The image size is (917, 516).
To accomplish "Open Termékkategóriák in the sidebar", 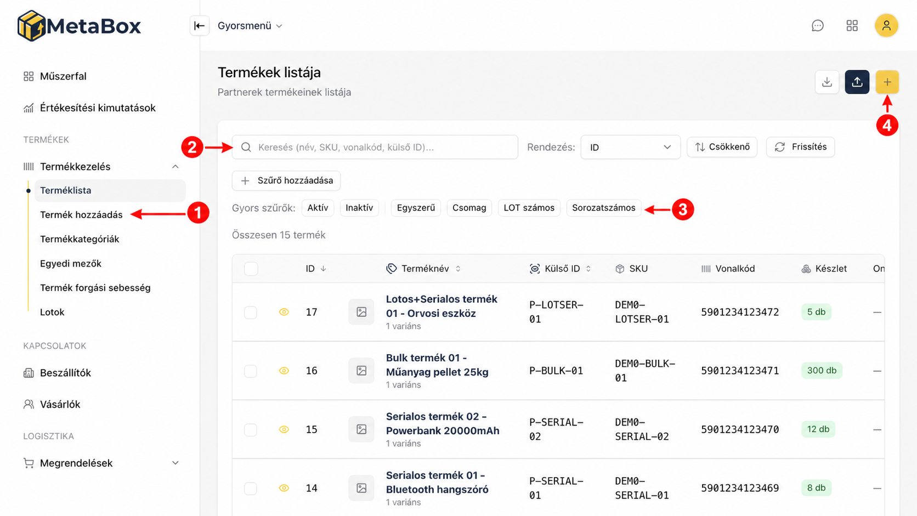I will click(80, 239).
